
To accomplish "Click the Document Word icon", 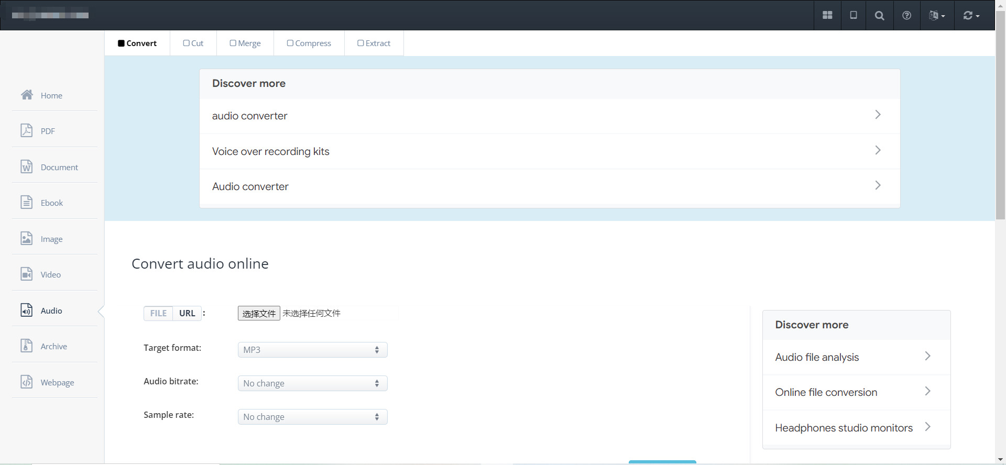I will 27,167.
